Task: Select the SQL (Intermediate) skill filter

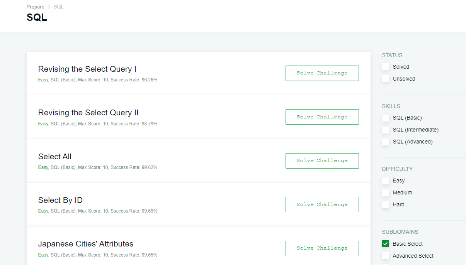Action: (386, 130)
